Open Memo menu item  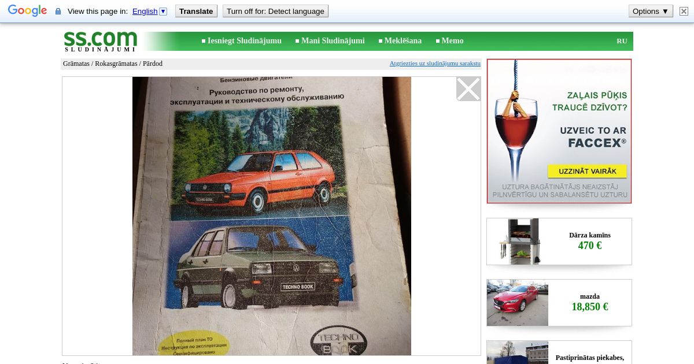click(452, 41)
